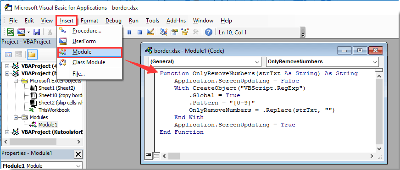
Task: Open the (General) object dropdown
Action: (205, 62)
